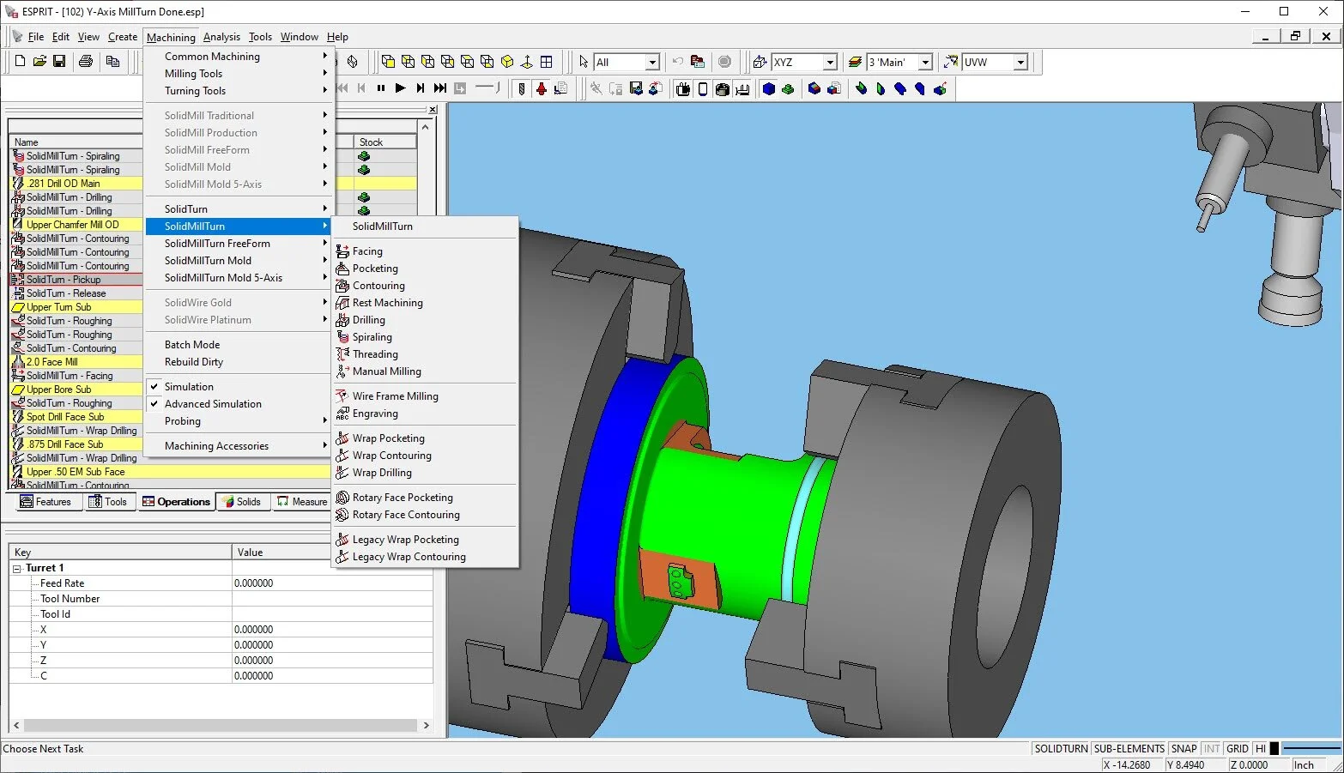
Task: Select Rest Machining in submenu
Action: (425, 303)
